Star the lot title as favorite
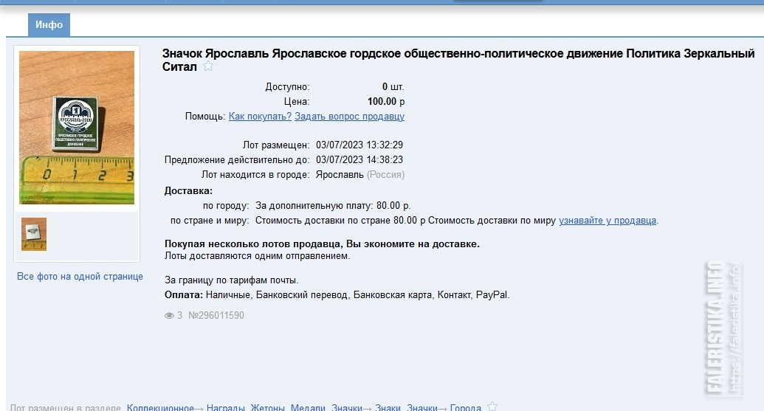764x411 pixels. coord(208,67)
